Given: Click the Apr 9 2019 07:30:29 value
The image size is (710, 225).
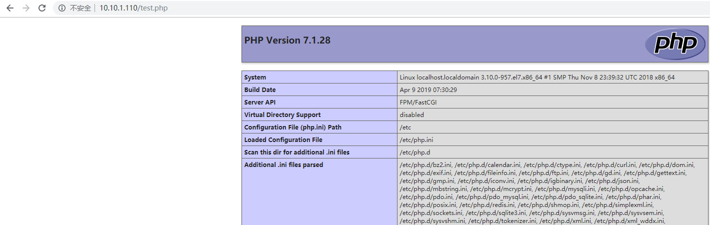Looking at the screenshot, I should (428, 90).
